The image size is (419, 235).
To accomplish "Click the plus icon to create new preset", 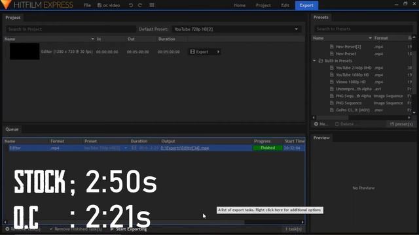I will pyautogui.click(x=316, y=124).
